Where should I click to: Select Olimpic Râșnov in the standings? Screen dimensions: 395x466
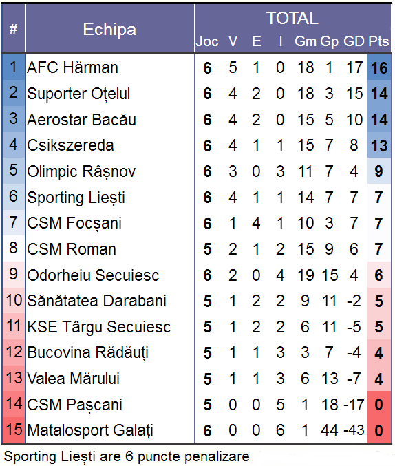tap(81, 171)
